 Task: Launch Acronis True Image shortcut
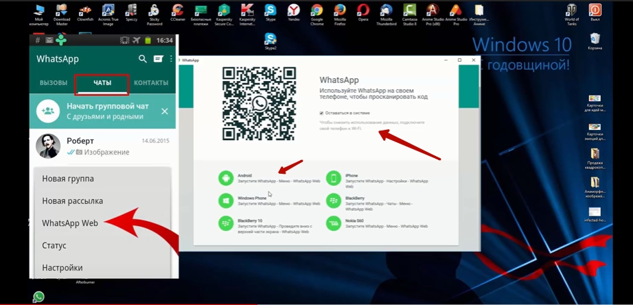108,14
